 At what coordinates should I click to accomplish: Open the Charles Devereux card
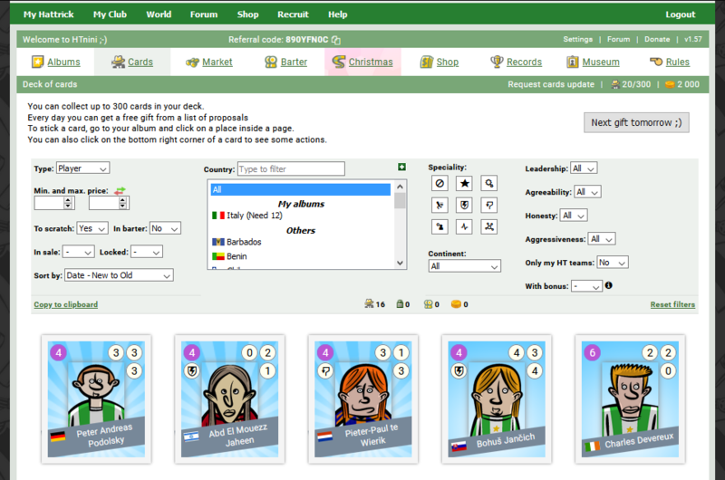pos(630,399)
